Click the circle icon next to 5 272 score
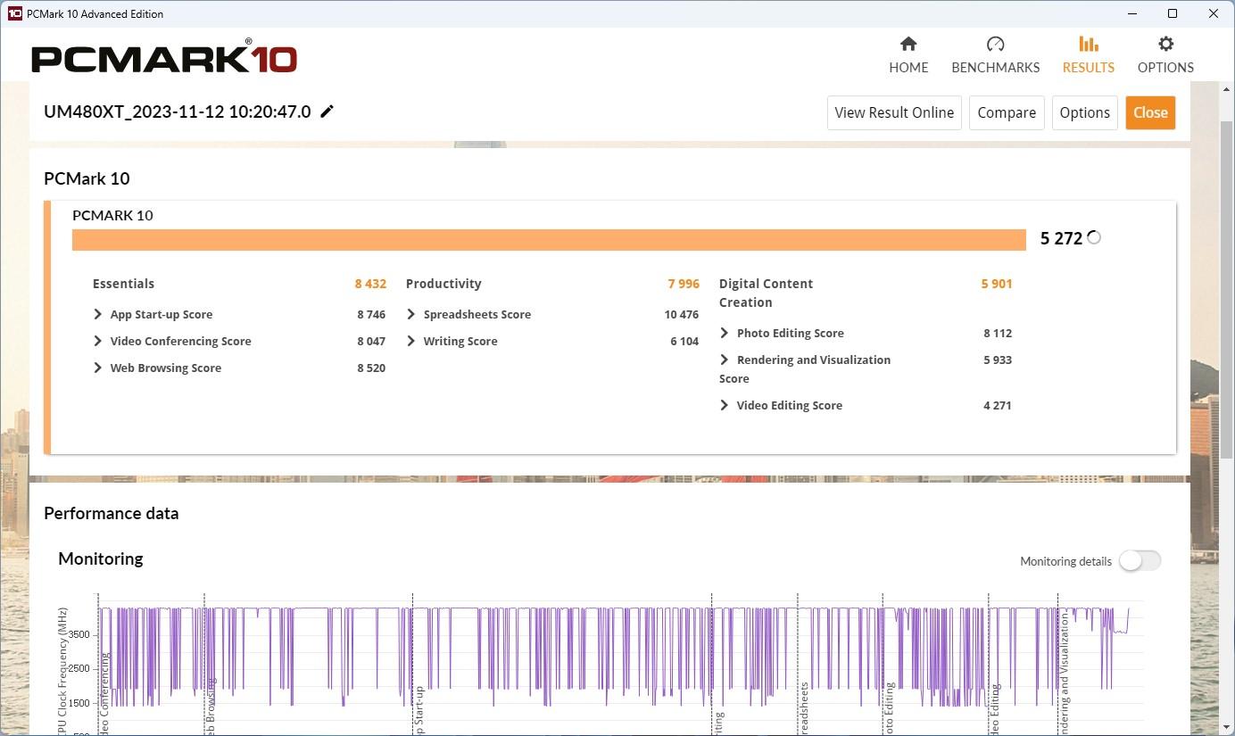Viewport: 1235px width, 736px height. point(1094,237)
